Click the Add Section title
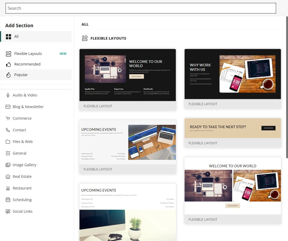288x241 pixels. (19, 25)
